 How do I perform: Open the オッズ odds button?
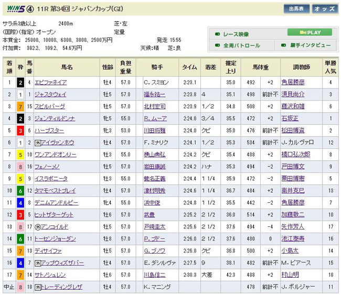coord(325,9)
